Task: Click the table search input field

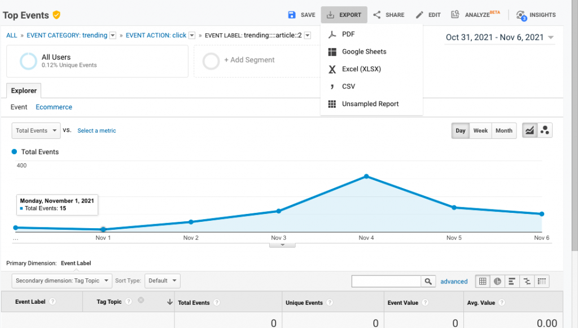Action: tap(387, 281)
